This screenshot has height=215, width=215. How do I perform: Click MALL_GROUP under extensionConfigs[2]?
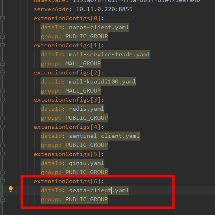click(83, 91)
